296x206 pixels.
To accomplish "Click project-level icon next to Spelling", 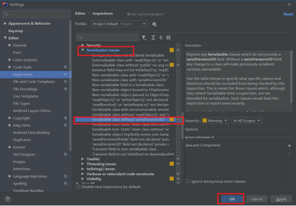I will 65,184.
